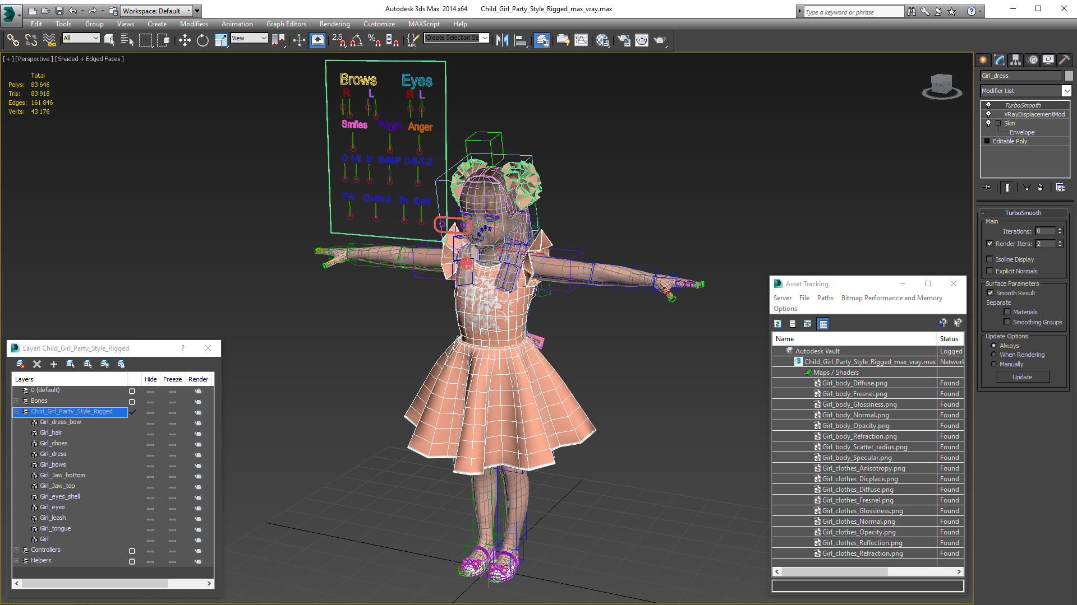The image size is (1077, 605).
Task: Refresh the Asset Tracking list
Action: (777, 324)
